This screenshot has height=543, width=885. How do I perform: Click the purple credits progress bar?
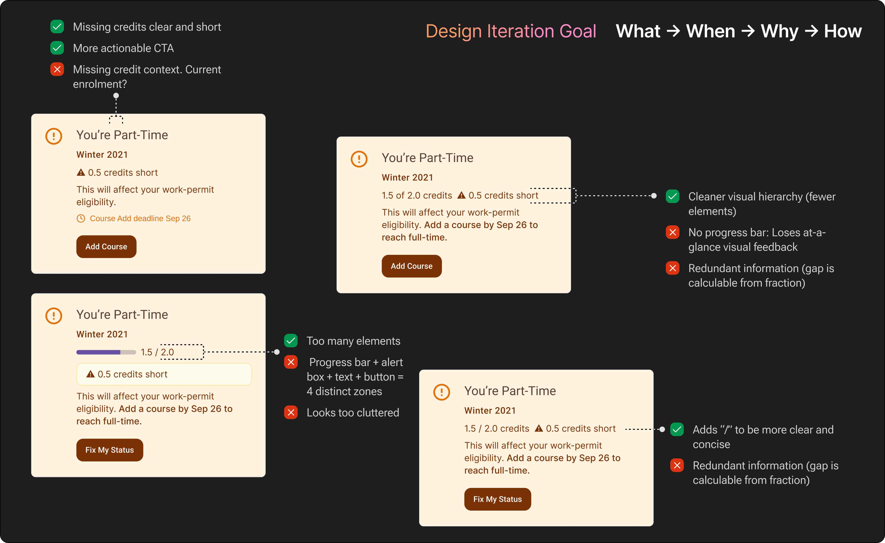click(106, 352)
